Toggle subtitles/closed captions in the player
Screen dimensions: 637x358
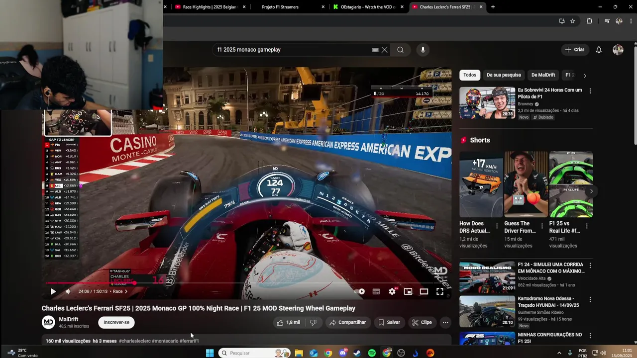[x=376, y=291]
